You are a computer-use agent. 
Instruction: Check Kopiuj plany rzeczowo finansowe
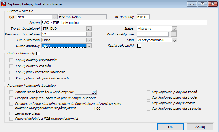[11, 72]
